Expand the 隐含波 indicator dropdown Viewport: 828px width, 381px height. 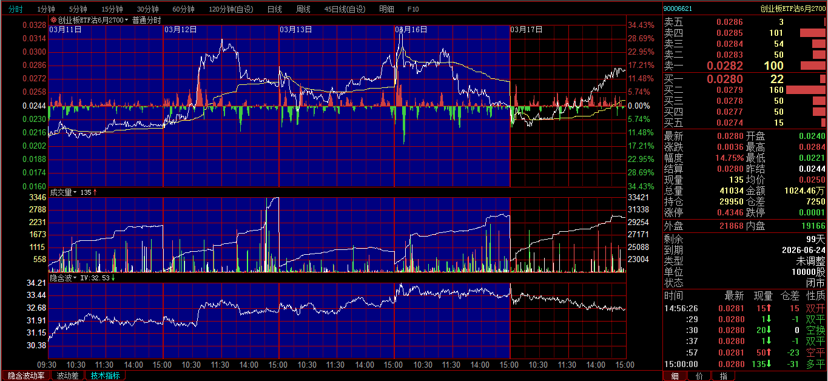point(75,278)
